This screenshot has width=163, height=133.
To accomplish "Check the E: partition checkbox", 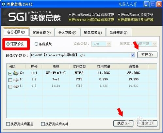I will click(10, 87).
